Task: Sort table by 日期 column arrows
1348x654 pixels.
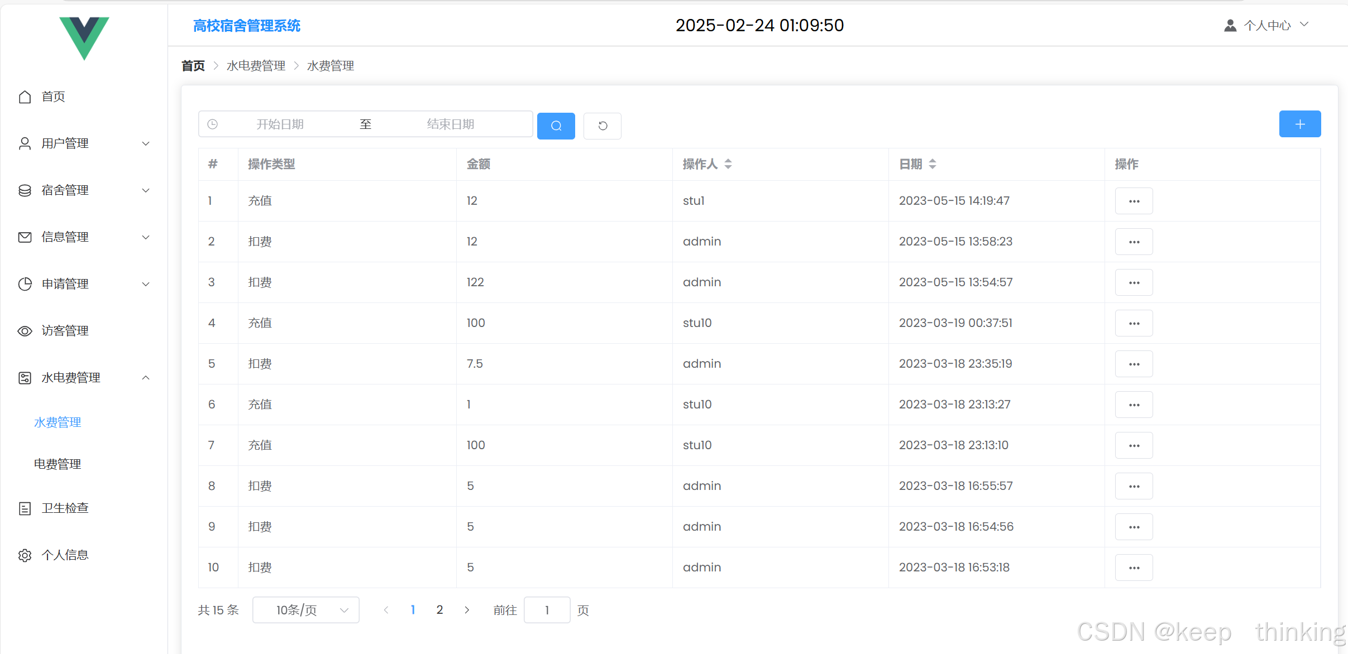Action: [932, 164]
